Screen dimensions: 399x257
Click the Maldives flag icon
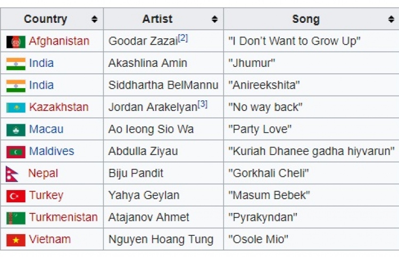16,152
